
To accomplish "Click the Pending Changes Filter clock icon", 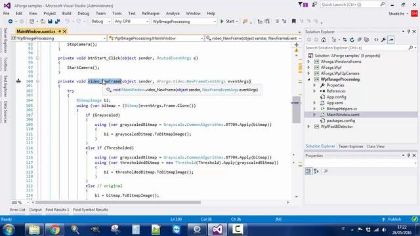I will (334, 40).
